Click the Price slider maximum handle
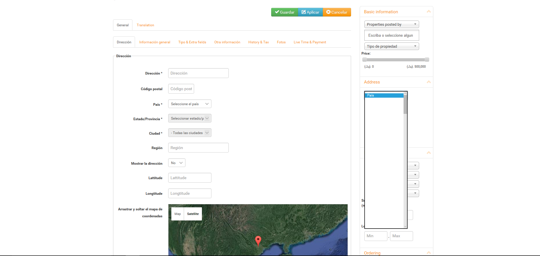The height and width of the screenshot is (256, 540). click(x=427, y=60)
